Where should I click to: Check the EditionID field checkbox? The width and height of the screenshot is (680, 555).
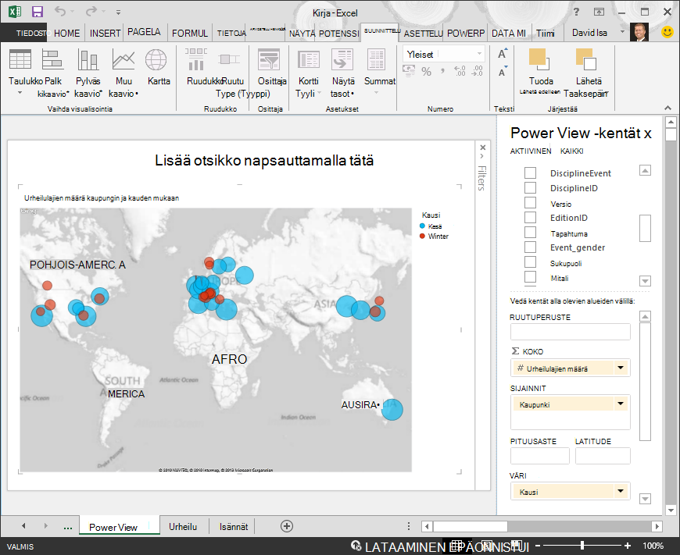530,218
